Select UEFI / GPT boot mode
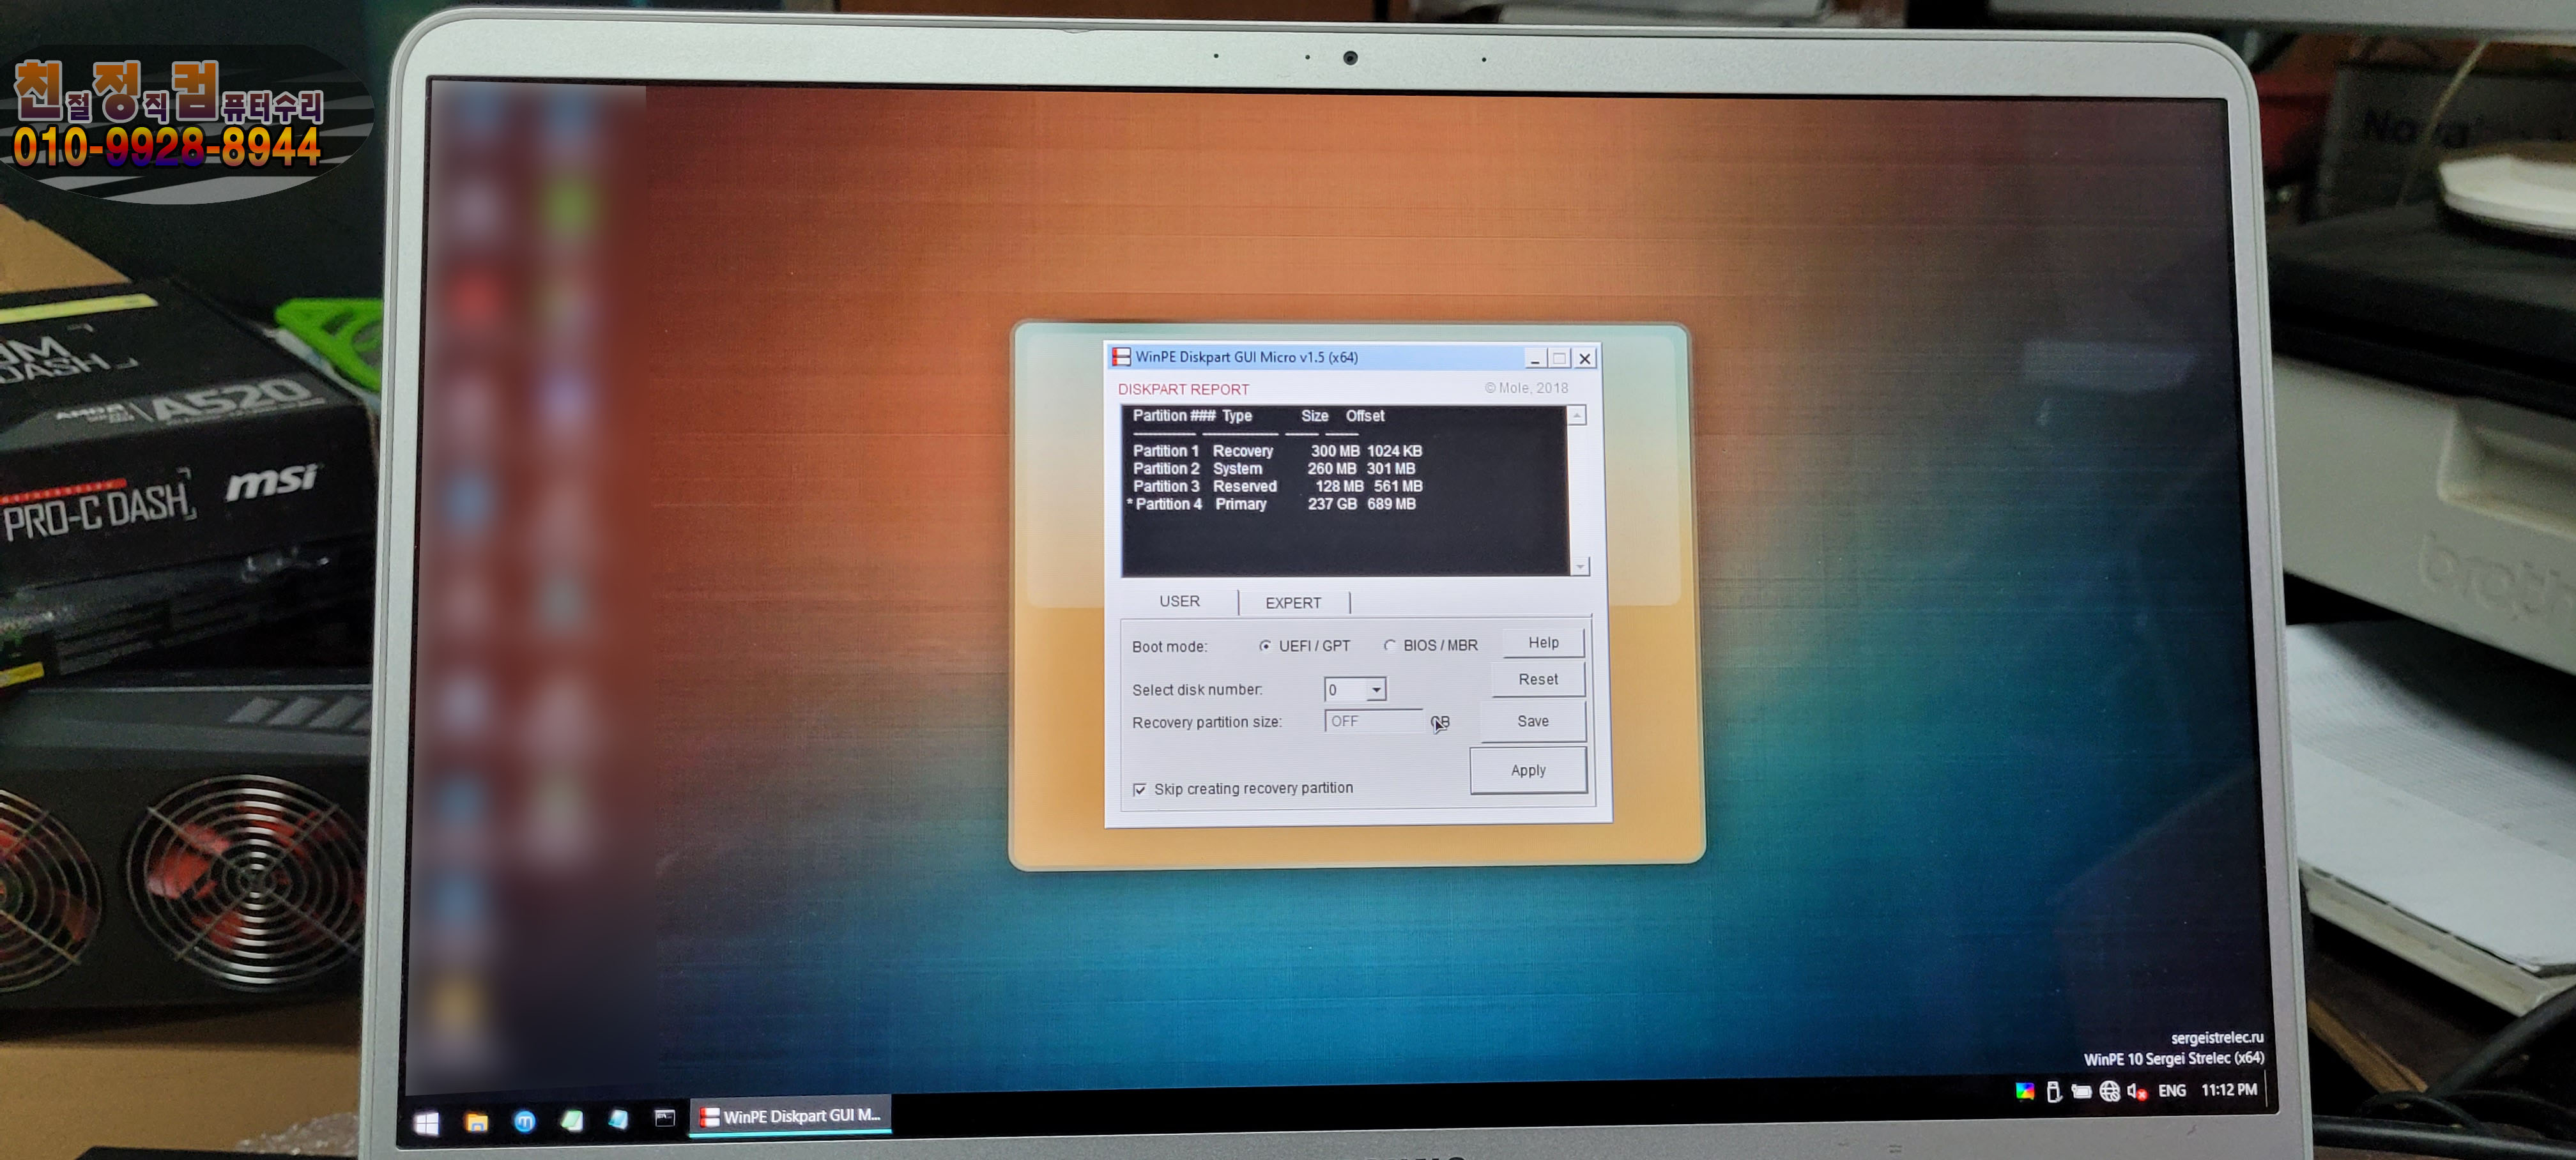 1265,646
